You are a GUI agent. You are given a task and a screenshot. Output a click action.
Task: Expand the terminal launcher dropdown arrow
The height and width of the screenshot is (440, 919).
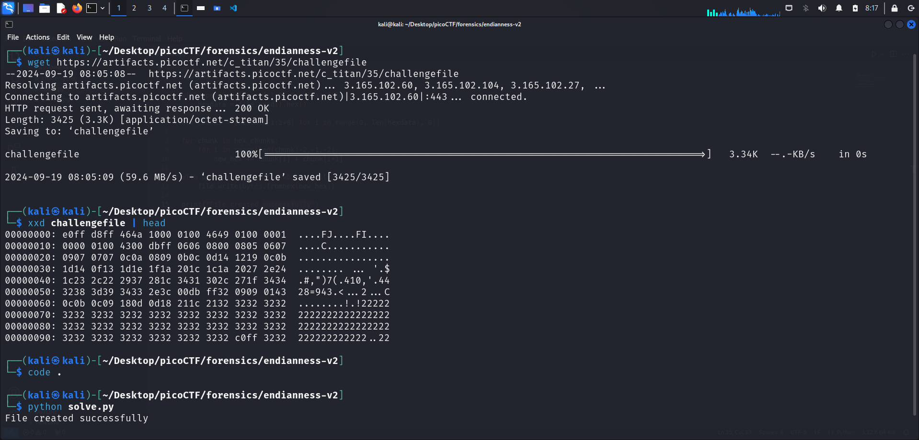click(103, 8)
